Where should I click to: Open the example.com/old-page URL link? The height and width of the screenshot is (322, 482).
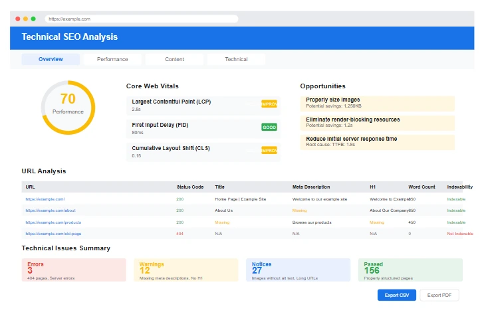click(53, 234)
